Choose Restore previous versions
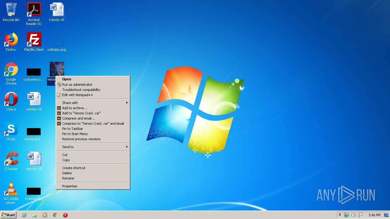Viewport: 390px width, 219px height. click(x=93, y=139)
